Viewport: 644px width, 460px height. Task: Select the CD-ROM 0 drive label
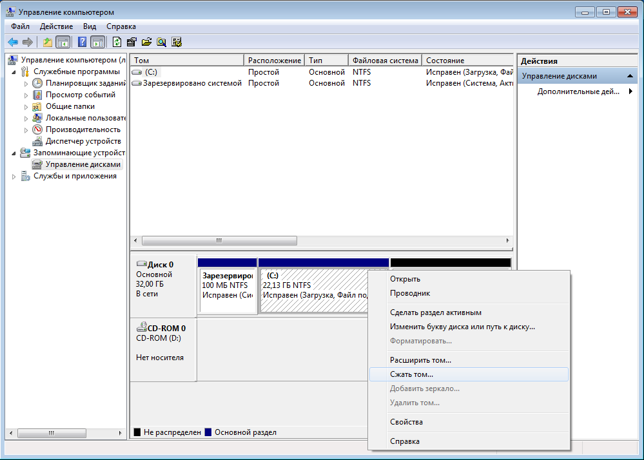click(x=163, y=350)
